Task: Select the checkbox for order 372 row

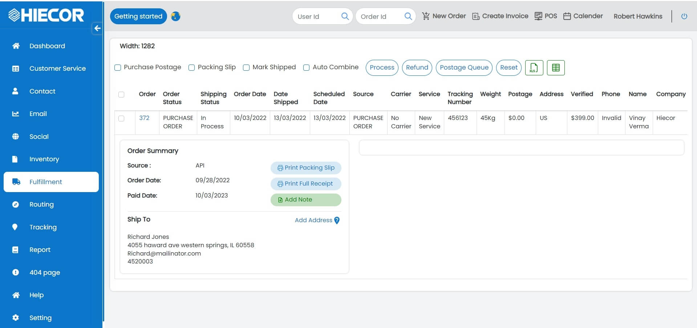Action: [121, 119]
